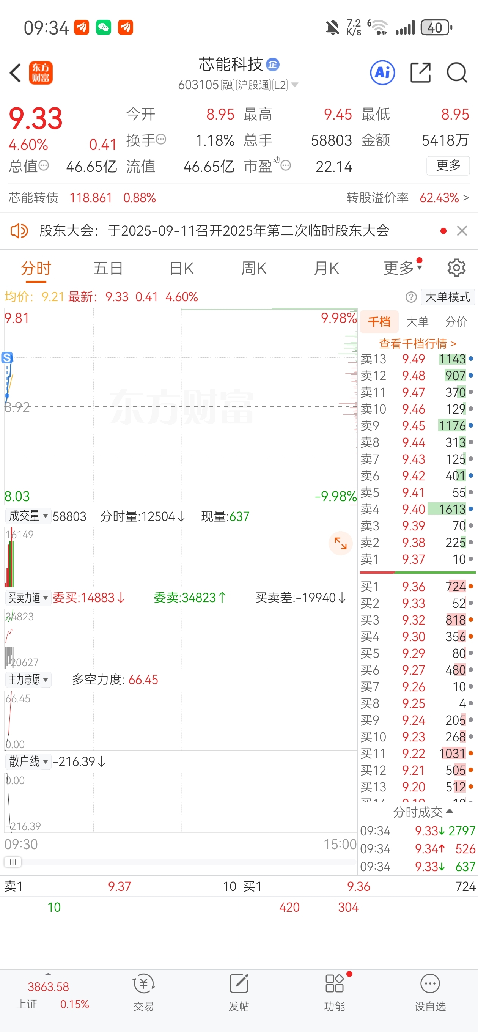Screen dimensions: 478x1032
Task: Expand the 更多 chart period dropdown
Action: (x=403, y=267)
